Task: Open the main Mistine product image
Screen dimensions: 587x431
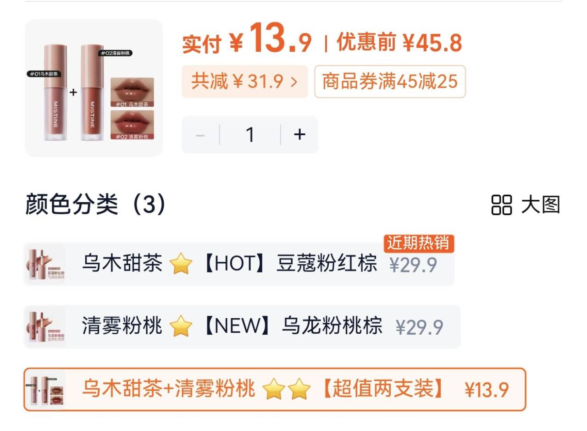Action: pos(94,88)
